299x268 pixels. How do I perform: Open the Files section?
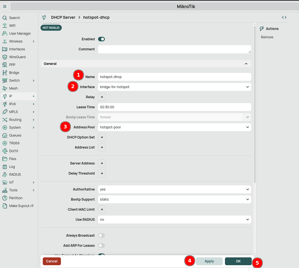point(12,159)
